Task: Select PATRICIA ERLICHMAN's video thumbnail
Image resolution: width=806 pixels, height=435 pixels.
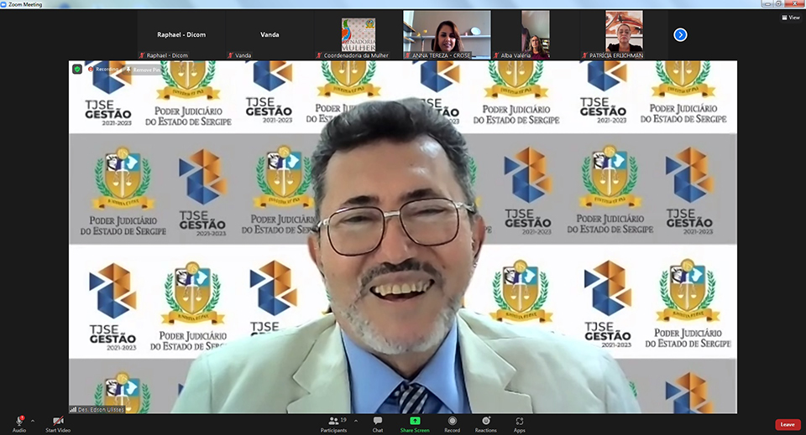Action: (x=623, y=34)
